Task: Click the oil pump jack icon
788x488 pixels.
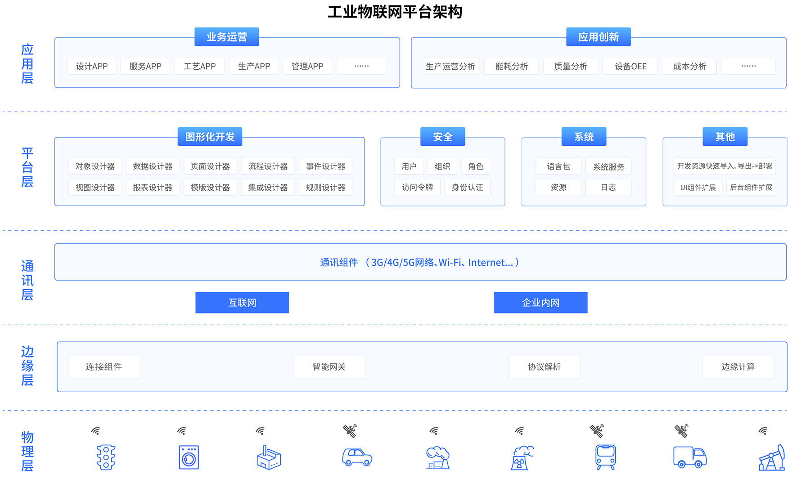Action: click(x=771, y=457)
